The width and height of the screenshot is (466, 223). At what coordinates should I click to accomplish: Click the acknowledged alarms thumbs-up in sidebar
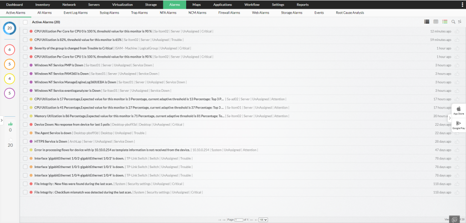(x=10, y=124)
